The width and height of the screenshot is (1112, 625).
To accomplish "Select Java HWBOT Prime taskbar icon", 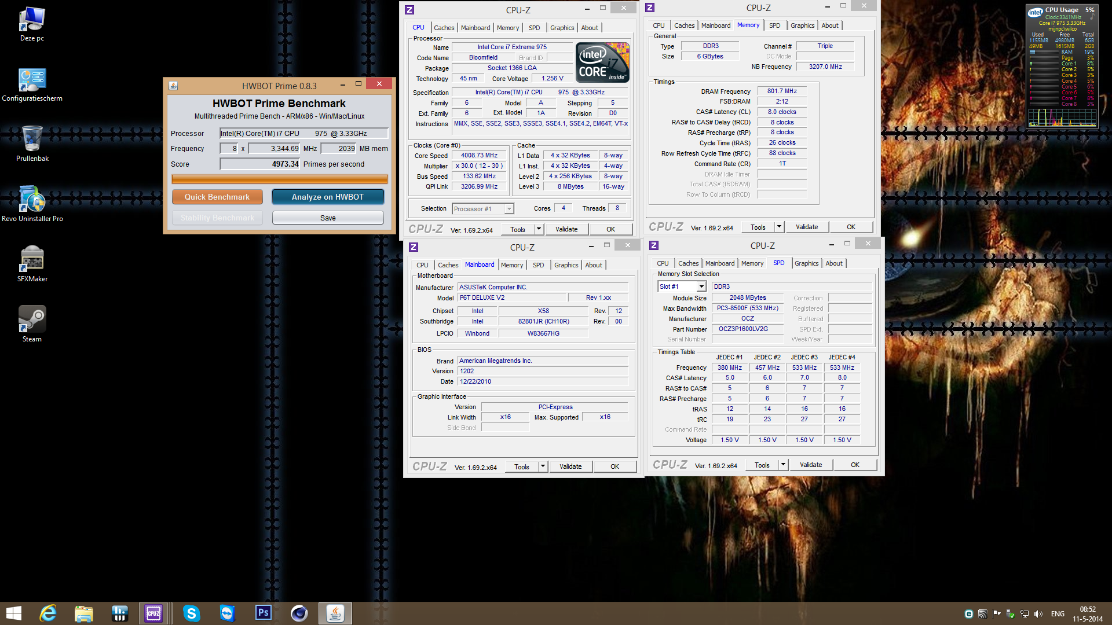I will [x=335, y=613].
